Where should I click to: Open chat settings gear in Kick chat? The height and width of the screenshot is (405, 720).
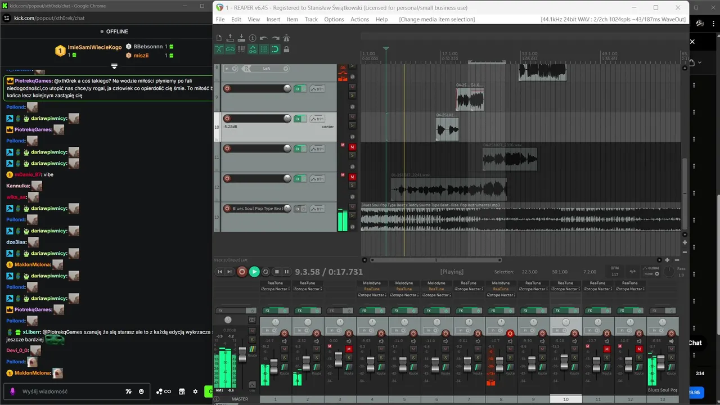click(x=195, y=391)
